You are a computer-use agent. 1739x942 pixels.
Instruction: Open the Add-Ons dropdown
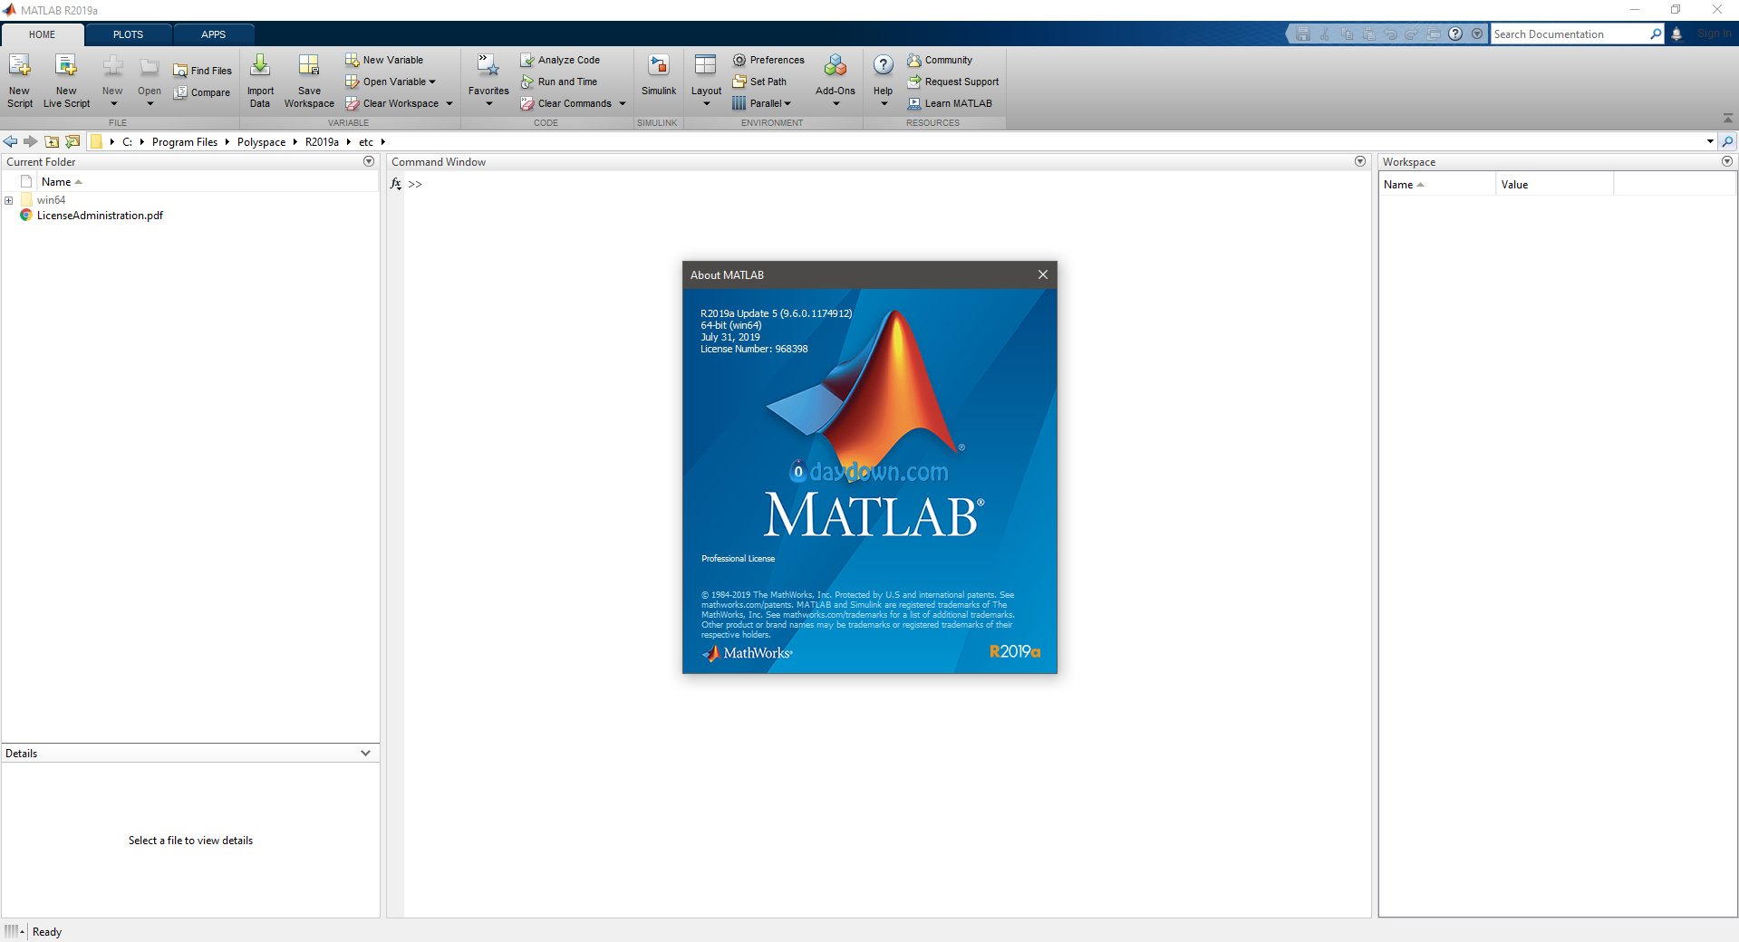coord(836,103)
